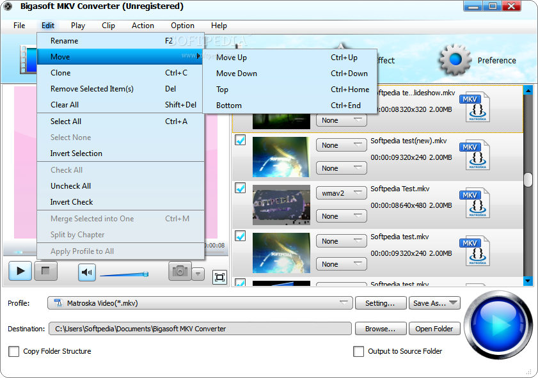Viewport: 538px width, 378px height.
Task: Choose Uncheck All menu entry
Action: point(120,186)
